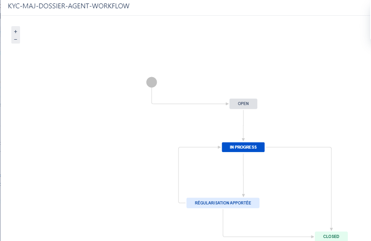Screen dimensions: 371x241
Task: Select line descending from the start circle
Action: (x=152, y=97)
